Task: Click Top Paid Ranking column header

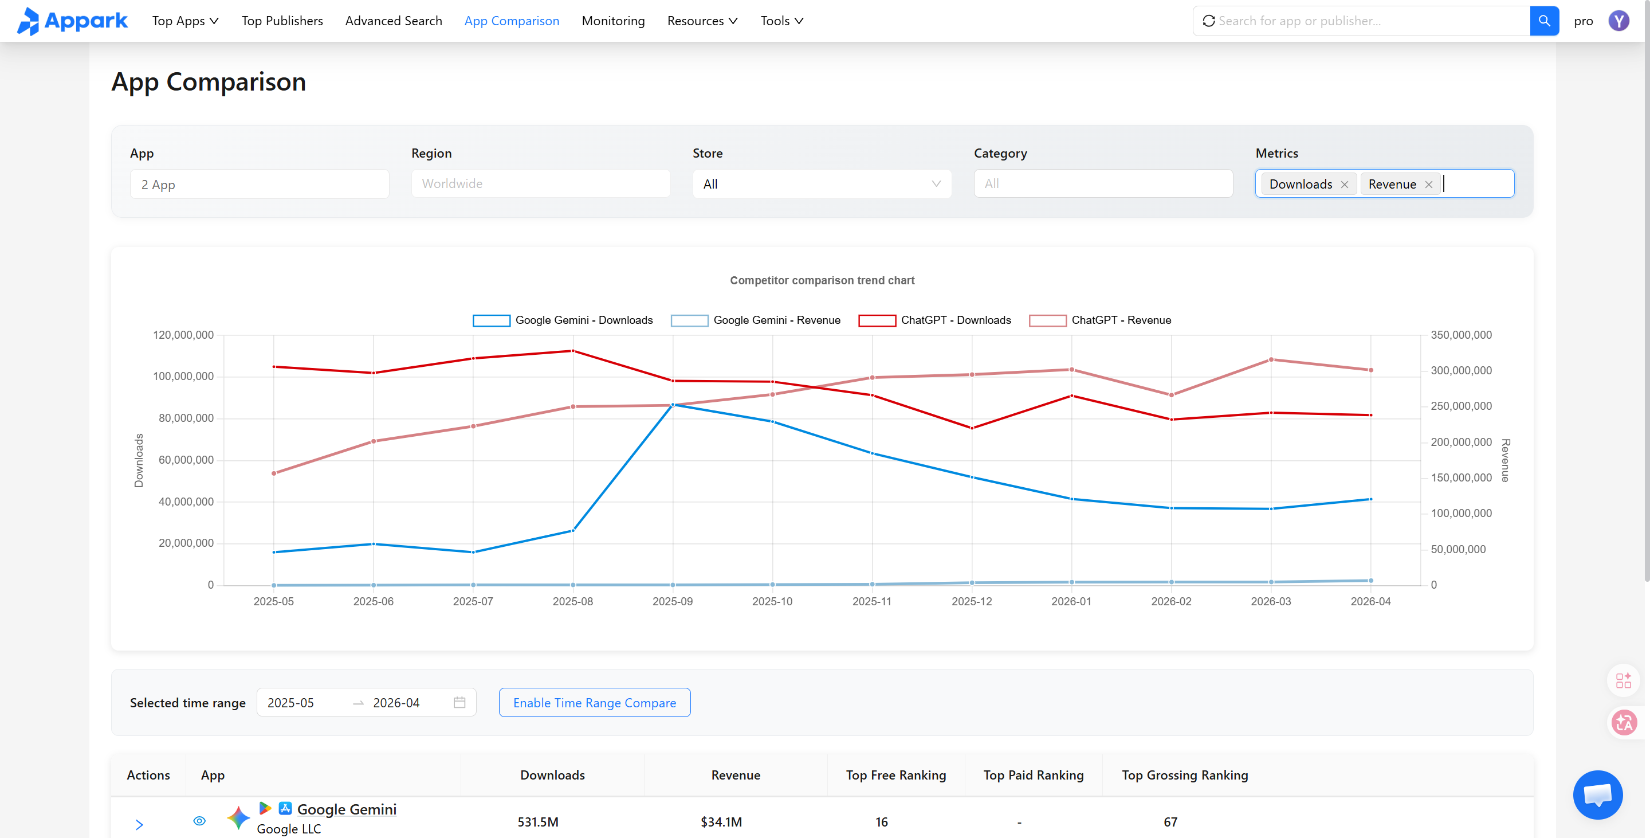Action: tap(1033, 774)
